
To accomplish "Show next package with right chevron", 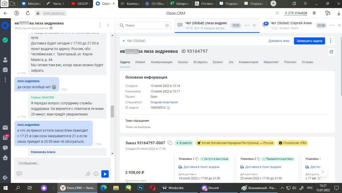I will pos(323,172).
